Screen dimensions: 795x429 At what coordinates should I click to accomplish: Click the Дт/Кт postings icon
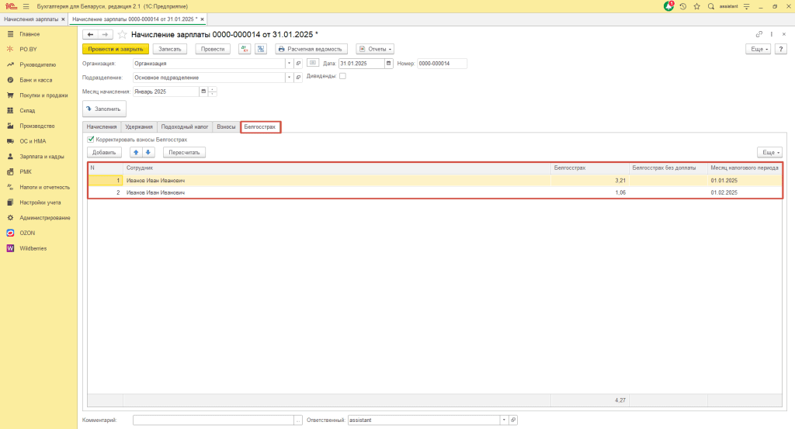pyautogui.click(x=245, y=49)
